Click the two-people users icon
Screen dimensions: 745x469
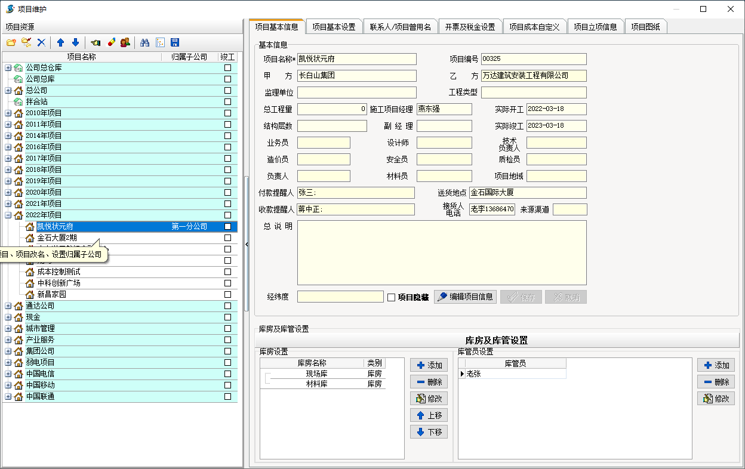coord(125,42)
